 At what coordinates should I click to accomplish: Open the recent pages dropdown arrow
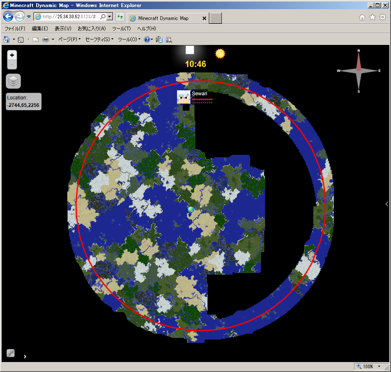[29, 17]
